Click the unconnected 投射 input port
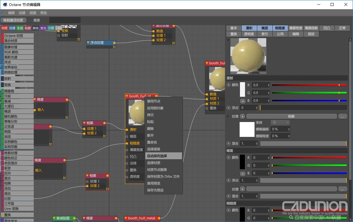 tap(58, 35)
